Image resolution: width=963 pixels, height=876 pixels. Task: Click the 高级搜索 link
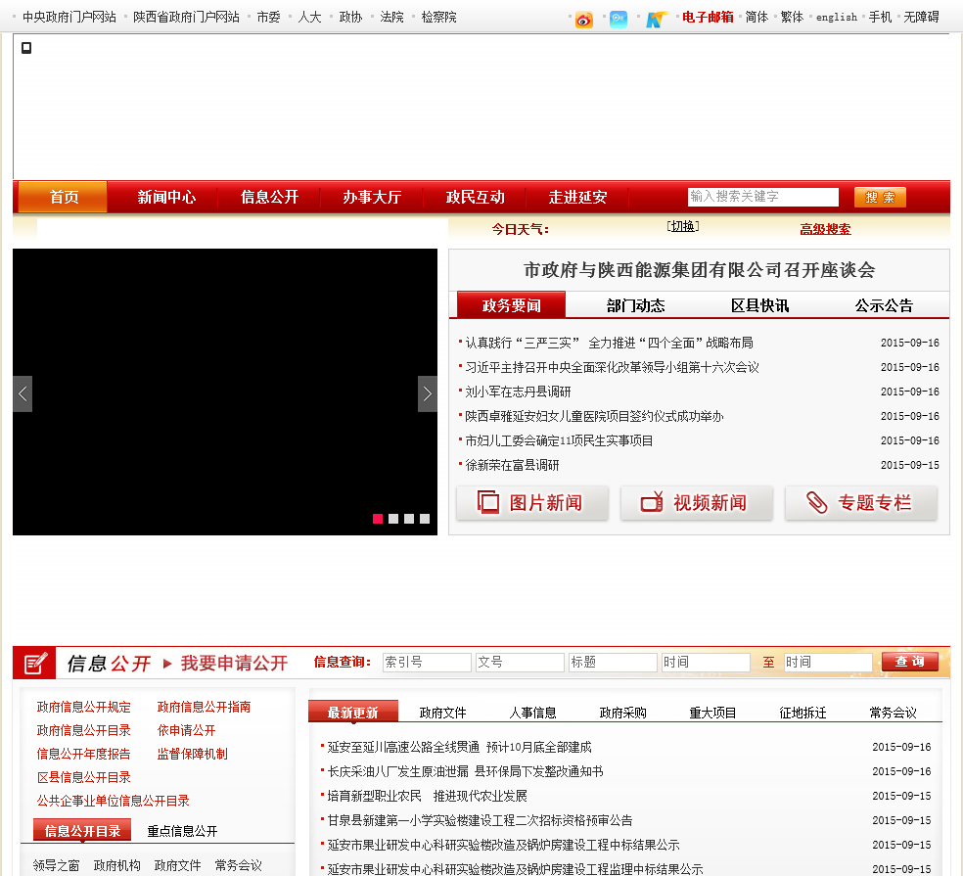pyautogui.click(x=825, y=229)
